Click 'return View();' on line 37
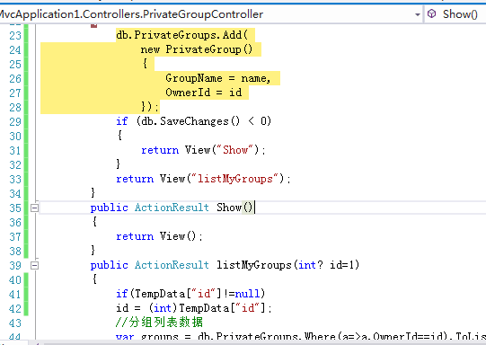486x345 pixels. (x=159, y=236)
